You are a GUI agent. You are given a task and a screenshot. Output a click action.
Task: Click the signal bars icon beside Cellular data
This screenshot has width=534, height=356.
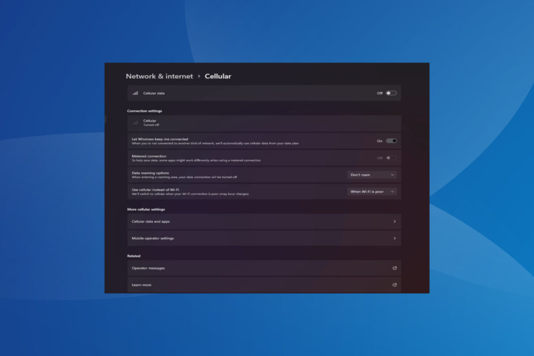[x=134, y=92]
